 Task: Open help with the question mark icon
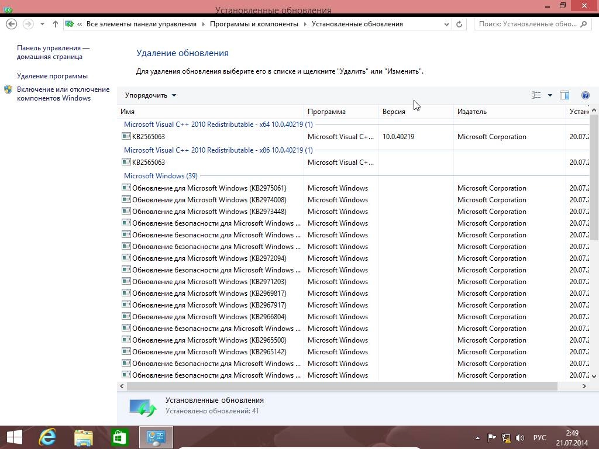click(585, 95)
